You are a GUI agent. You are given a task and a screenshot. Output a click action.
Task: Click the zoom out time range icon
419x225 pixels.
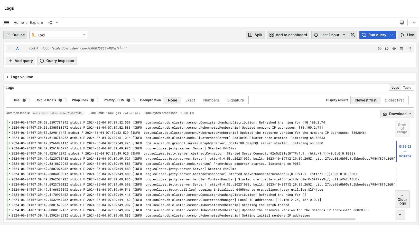353,35
